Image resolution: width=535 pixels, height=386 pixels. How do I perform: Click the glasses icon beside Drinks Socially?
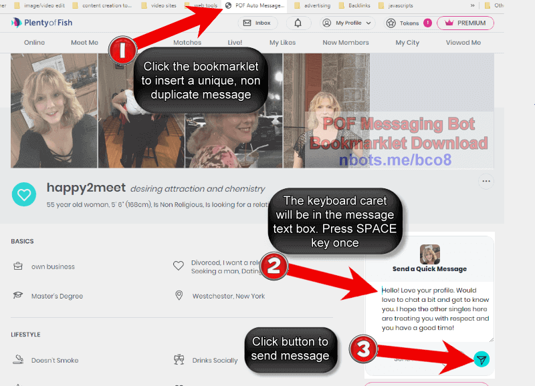(x=179, y=359)
